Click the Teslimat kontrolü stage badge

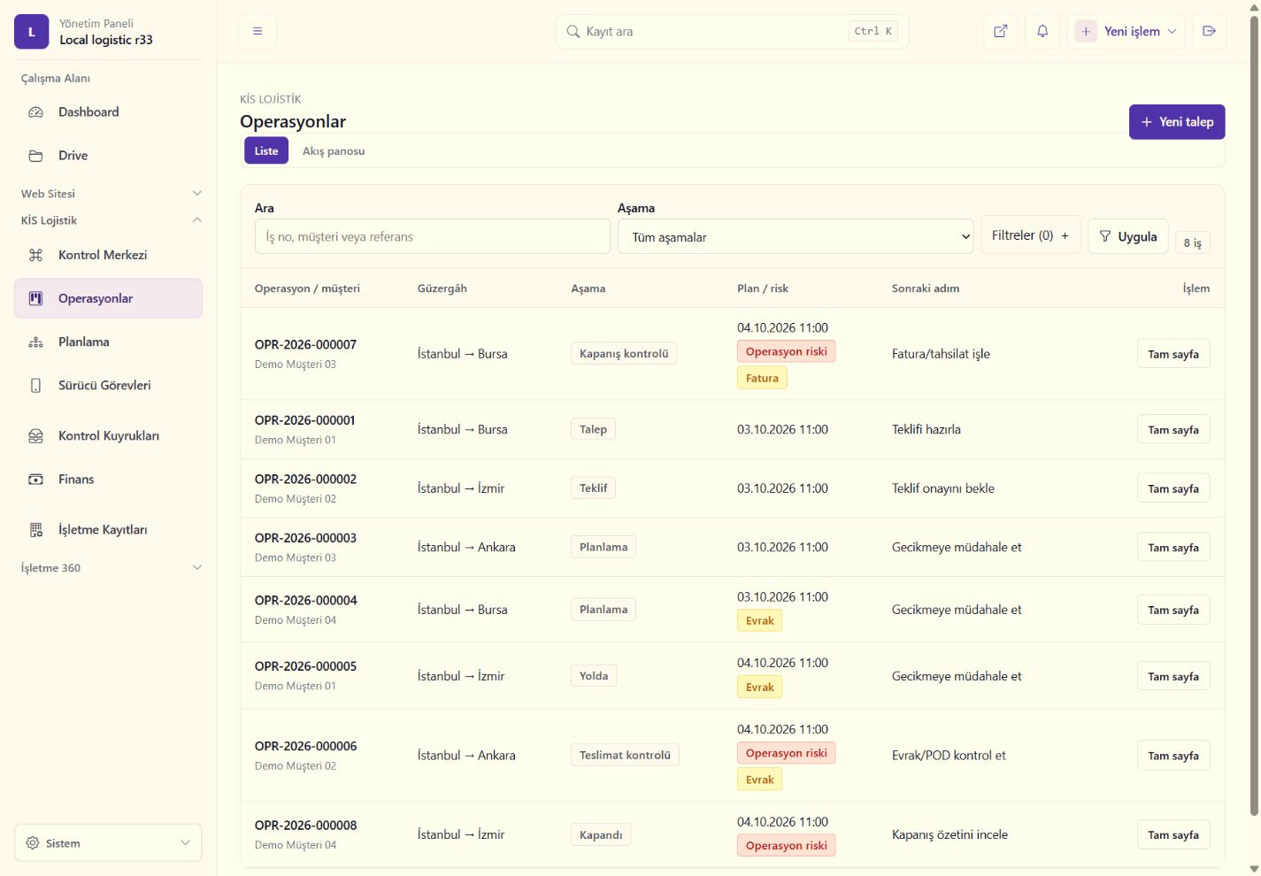[625, 755]
